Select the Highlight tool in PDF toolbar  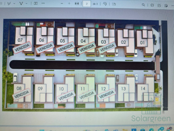tap(9, 3)
